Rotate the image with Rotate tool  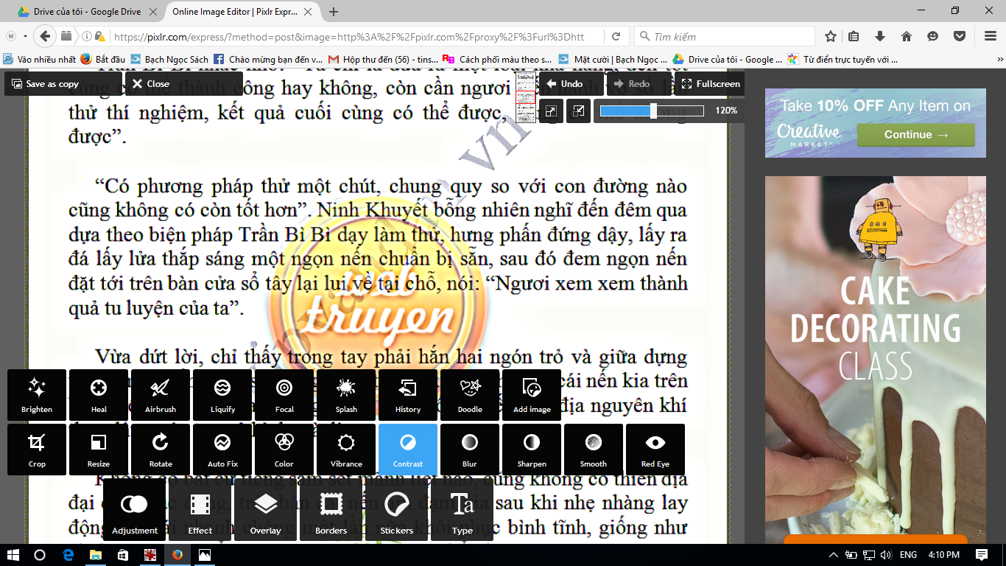[161, 449]
